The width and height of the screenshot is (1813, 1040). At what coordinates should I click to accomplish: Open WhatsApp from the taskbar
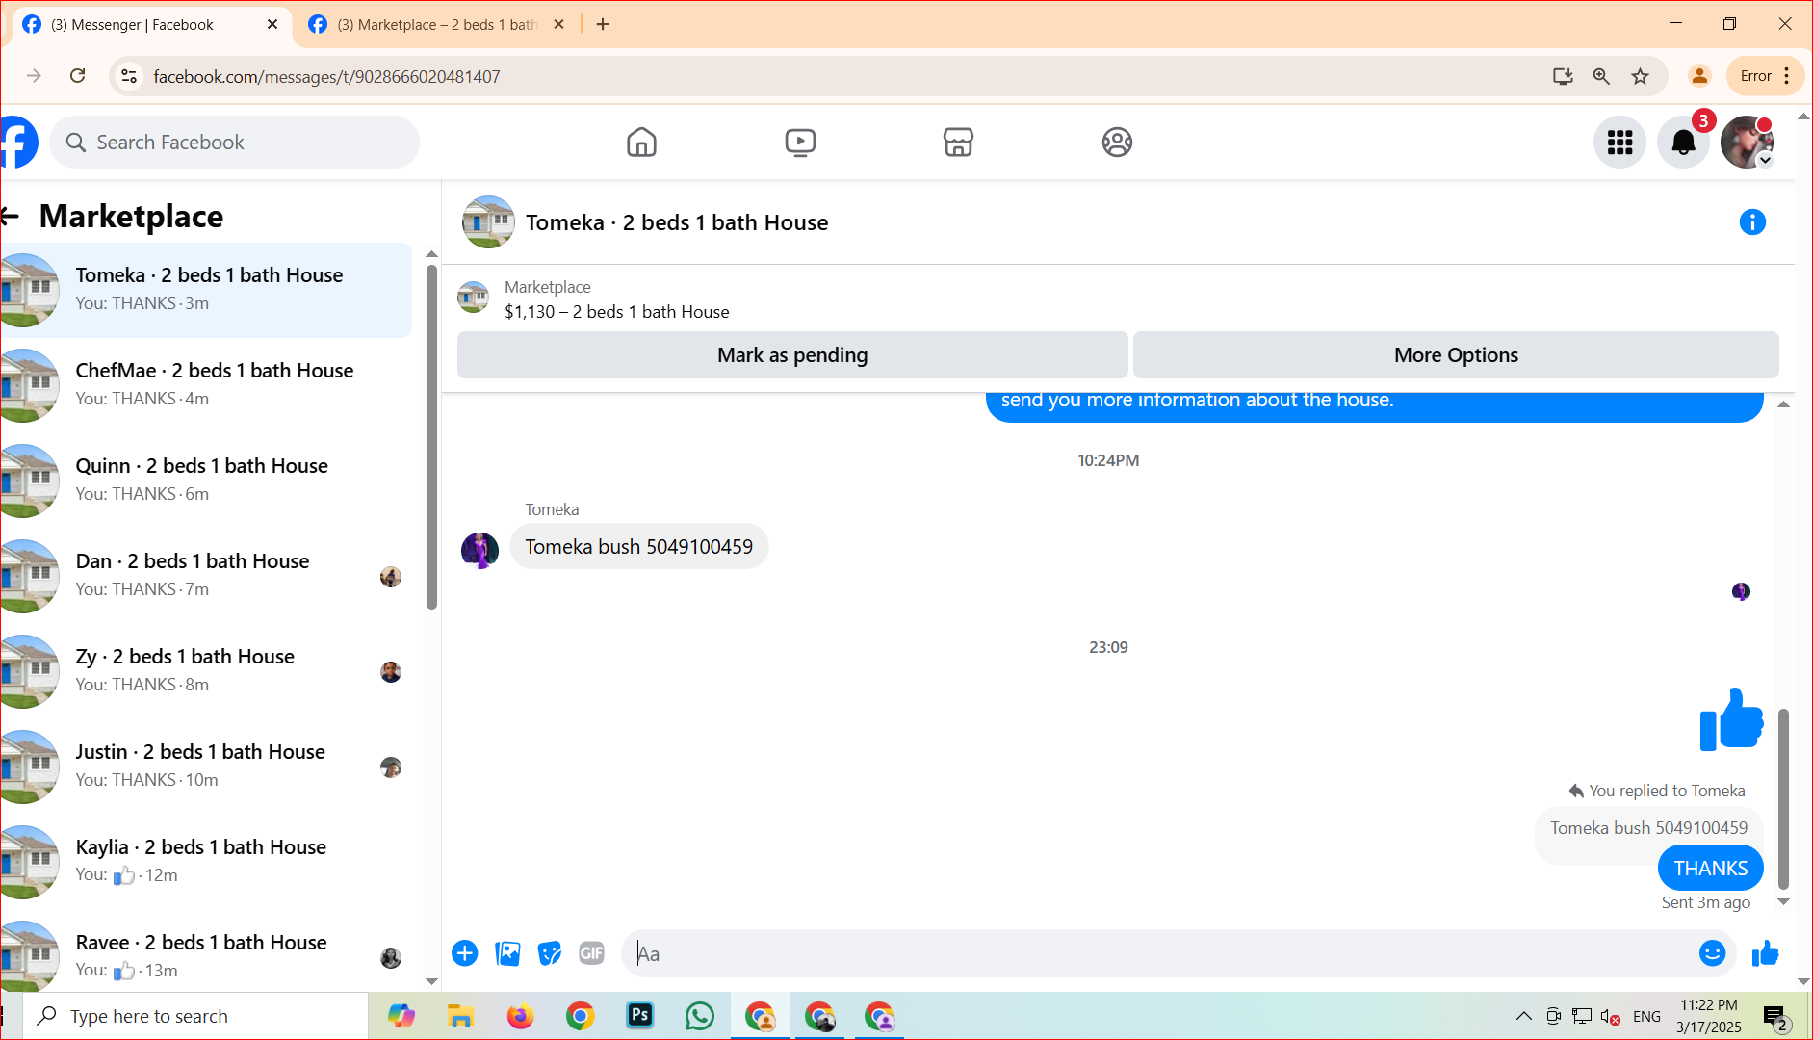tap(700, 1016)
